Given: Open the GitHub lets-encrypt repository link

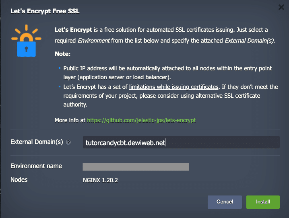Looking at the screenshot, I should pos(141,120).
